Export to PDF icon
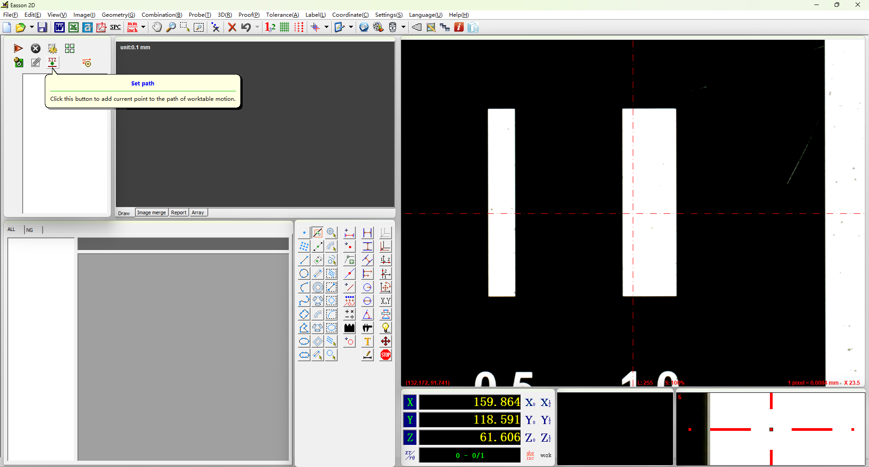This screenshot has width=869, height=467. 101,28
